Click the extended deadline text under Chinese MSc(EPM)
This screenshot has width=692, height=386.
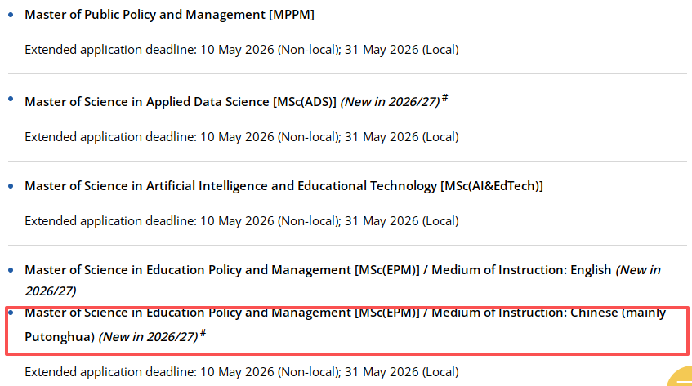click(242, 372)
